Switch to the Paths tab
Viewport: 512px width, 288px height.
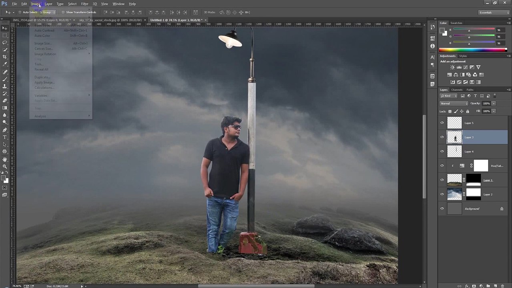point(470,90)
